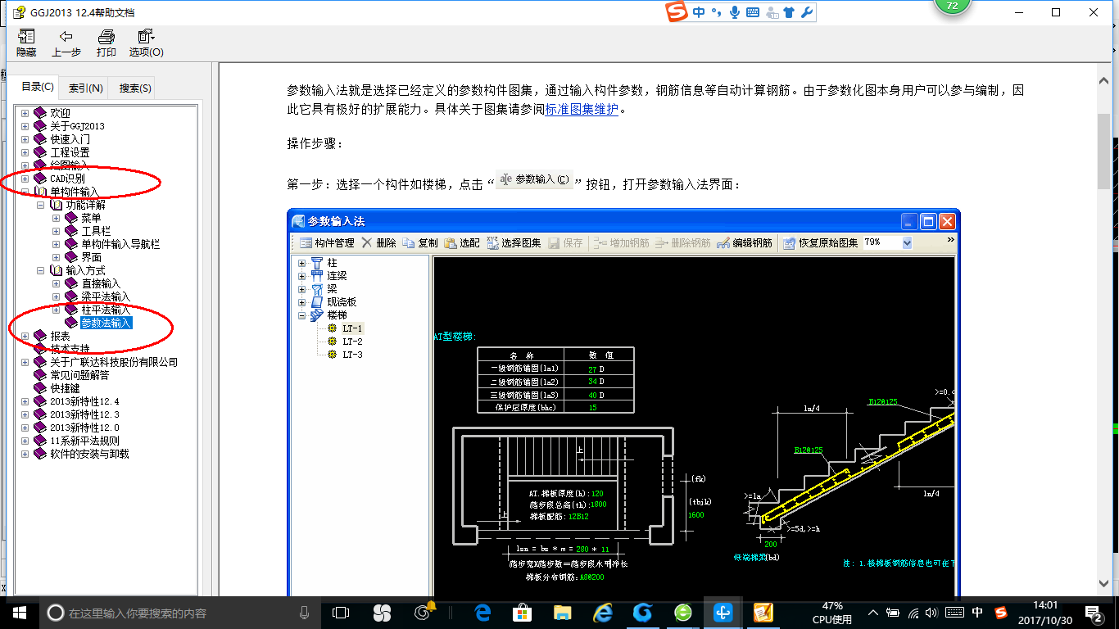This screenshot has width=1119, height=629.
Task: Expand the CAD识别 tree node
Action: 25,179
